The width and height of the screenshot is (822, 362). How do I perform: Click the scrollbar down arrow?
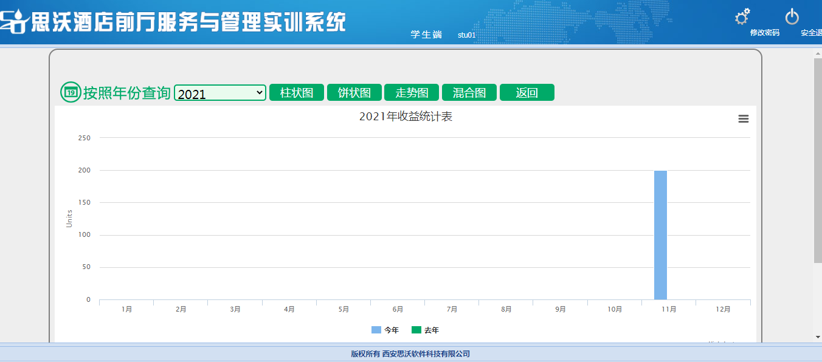point(818,336)
